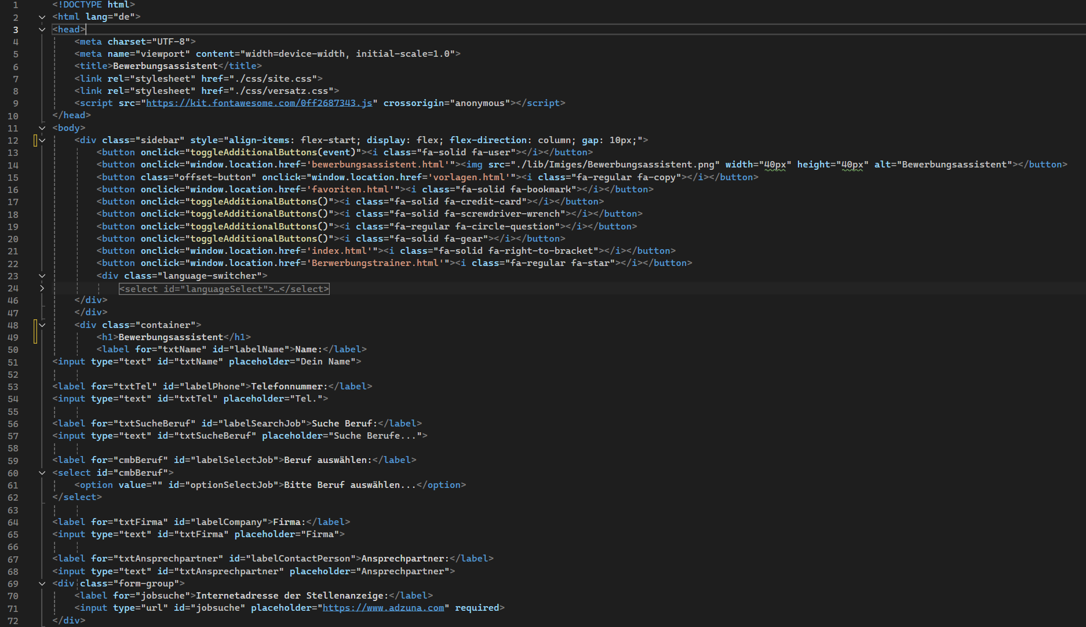Click the collapsed languageSelect code placeholder box
Screen dimensions: 1086x627
224,289
